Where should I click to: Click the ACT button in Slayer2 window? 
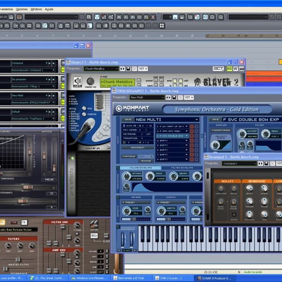[218, 69]
